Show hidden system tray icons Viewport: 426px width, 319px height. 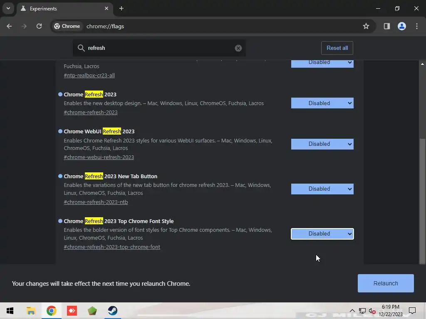(352, 311)
